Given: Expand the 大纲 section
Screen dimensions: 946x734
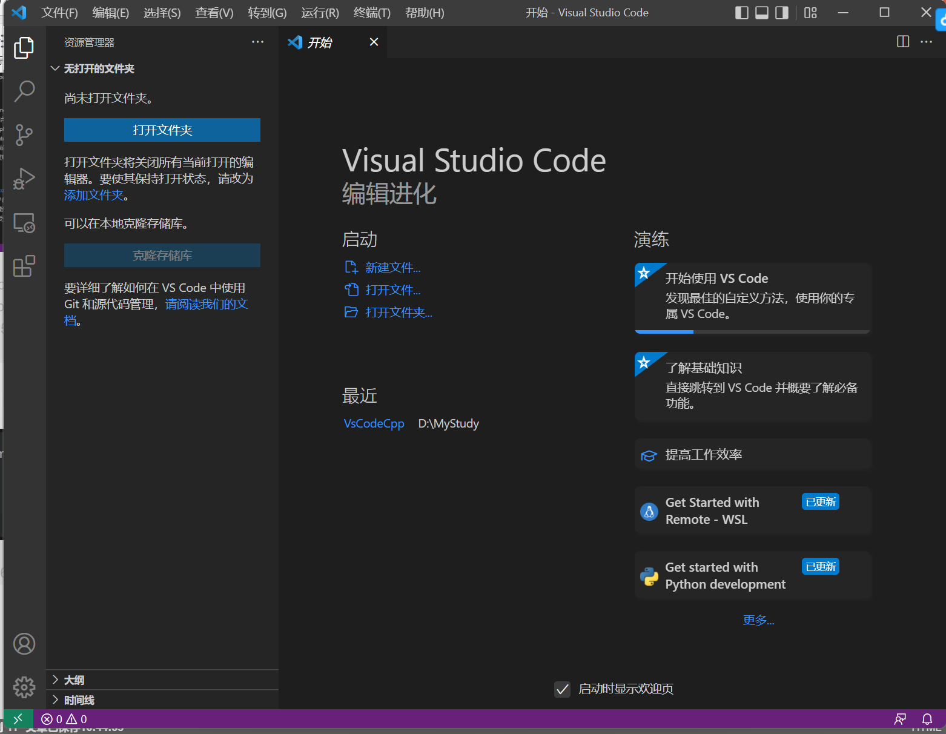Looking at the screenshot, I should click(162, 680).
